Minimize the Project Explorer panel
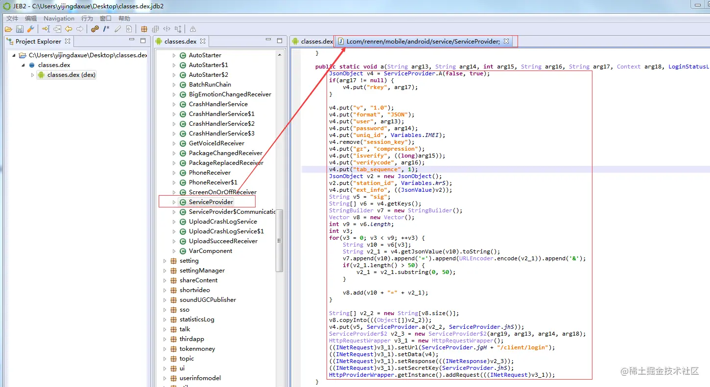 [132, 40]
